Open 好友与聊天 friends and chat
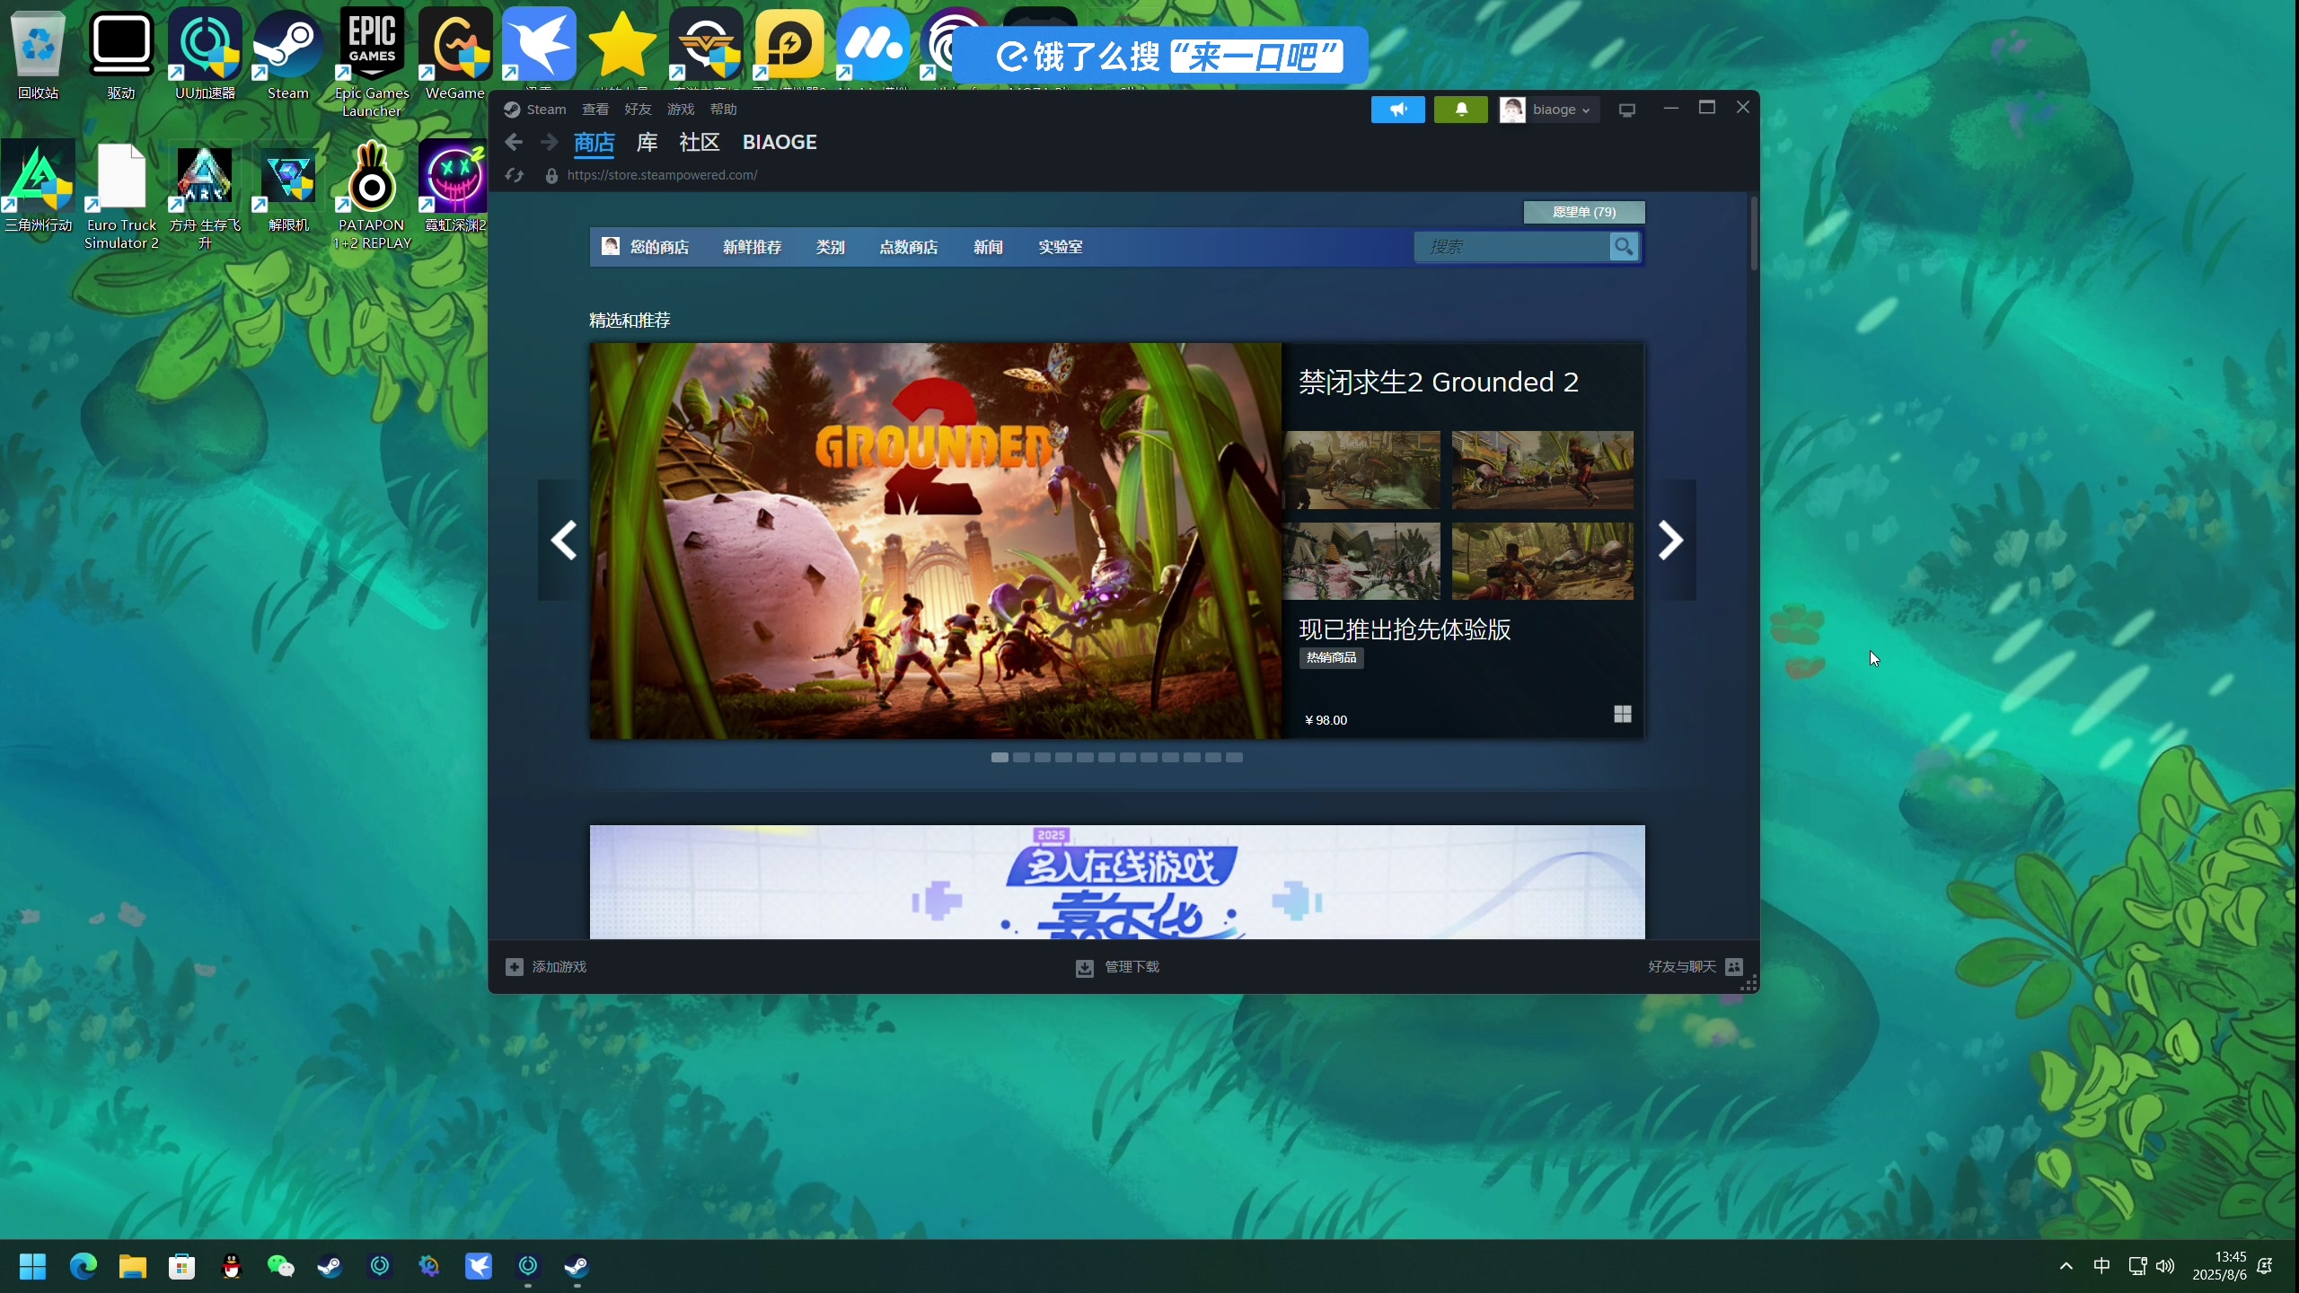 (x=1696, y=967)
